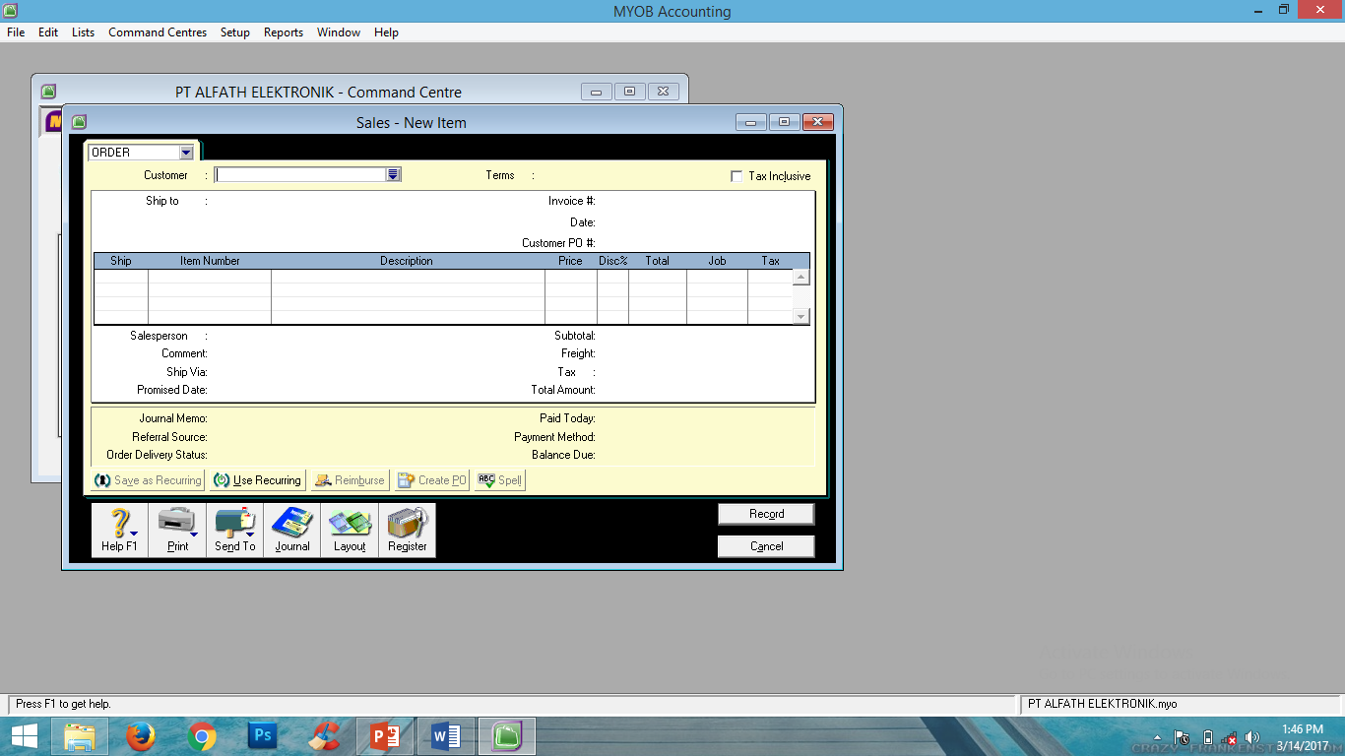1345x756 pixels.
Task: Open the Lists menu
Action: tap(83, 32)
